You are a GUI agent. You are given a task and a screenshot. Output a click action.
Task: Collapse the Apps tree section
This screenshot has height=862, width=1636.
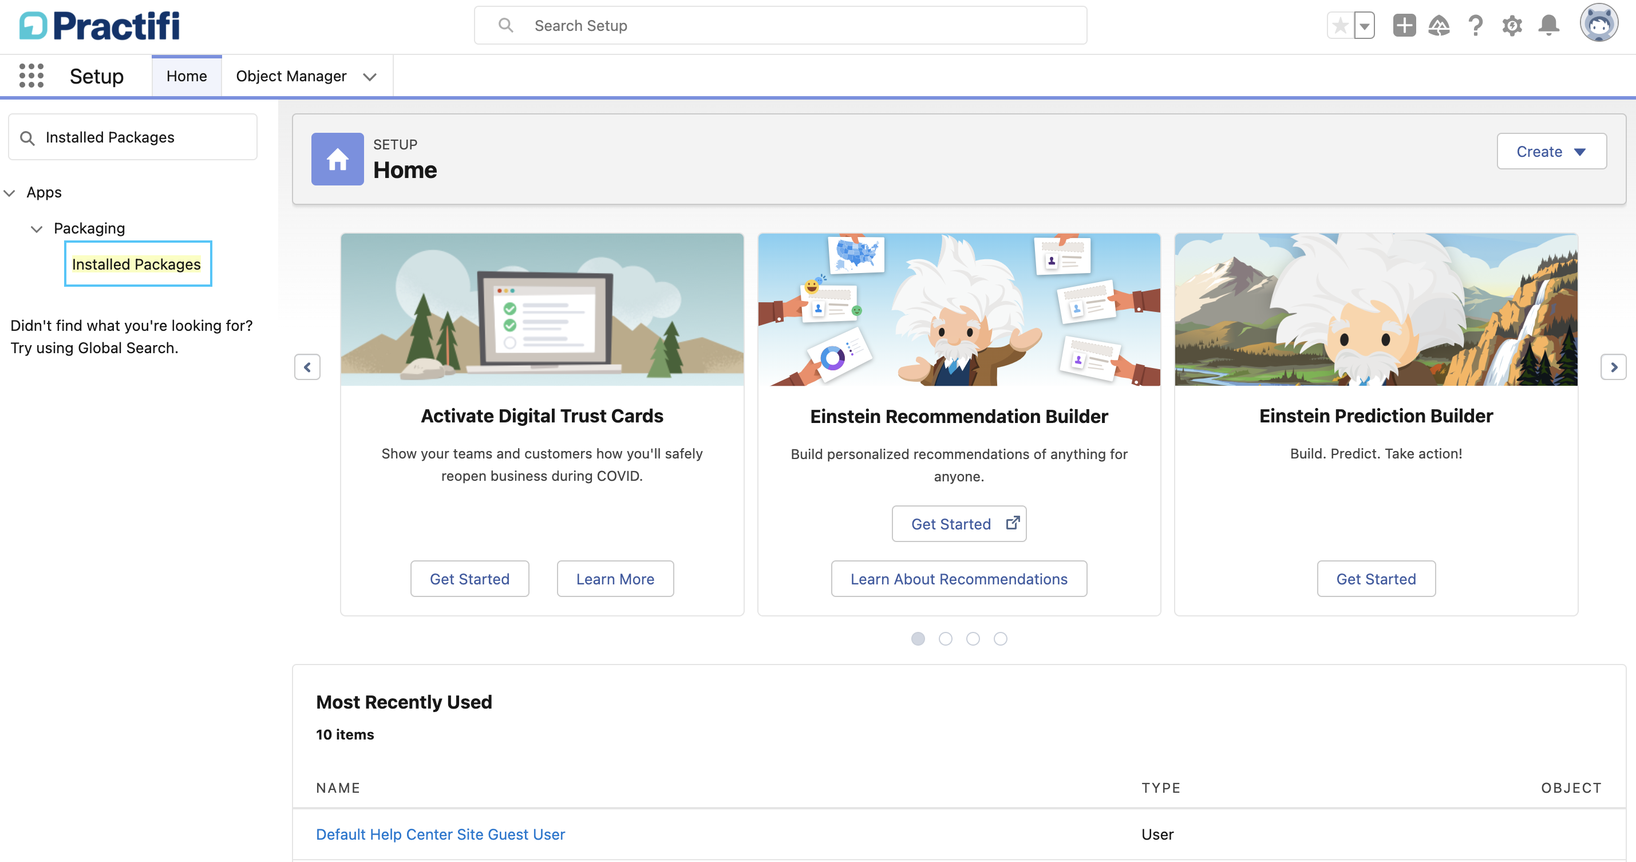[10, 192]
